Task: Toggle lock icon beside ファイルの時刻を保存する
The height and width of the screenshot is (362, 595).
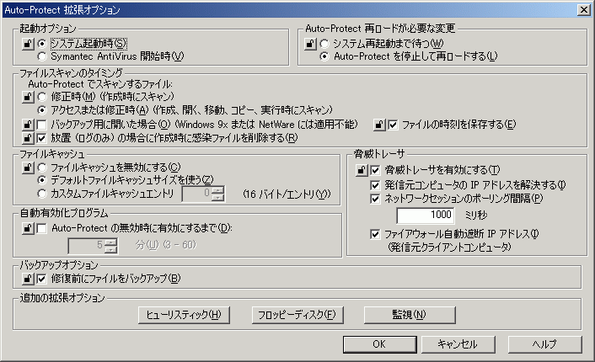Action: coord(379,125)
